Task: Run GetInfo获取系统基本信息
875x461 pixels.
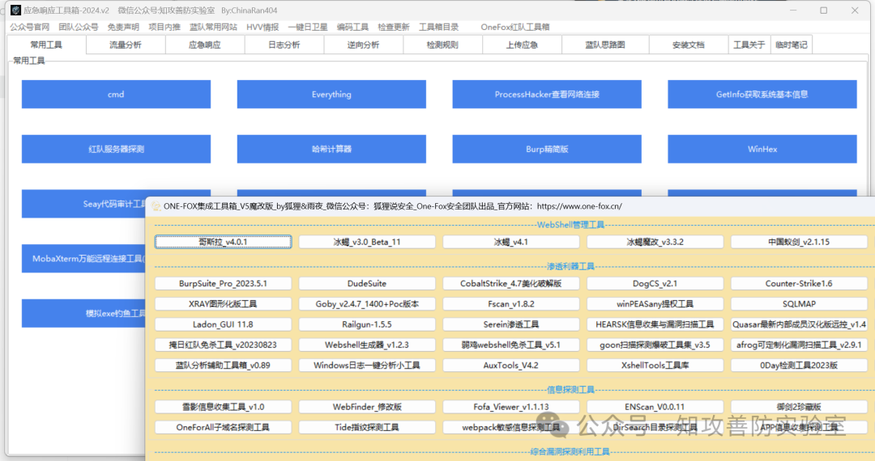Action: coord(762,94)
